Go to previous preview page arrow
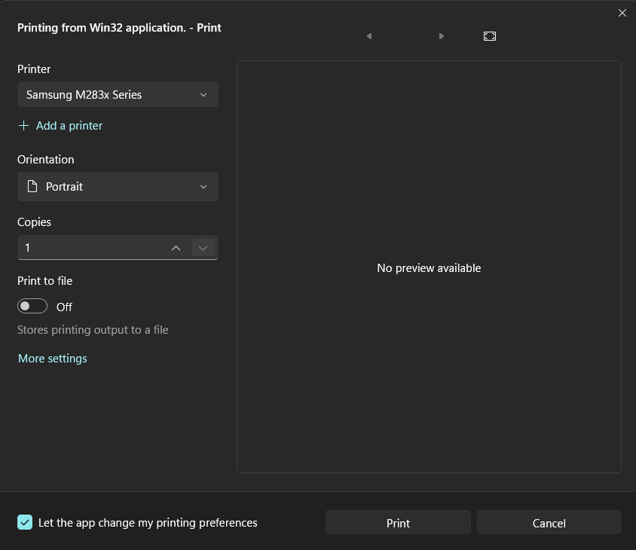 369,36
